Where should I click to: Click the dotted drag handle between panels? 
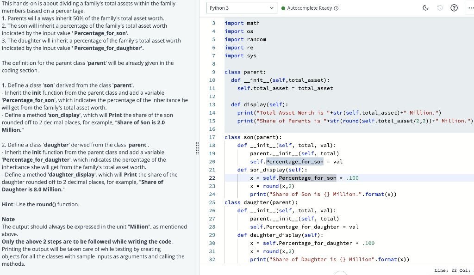click(197, 147)
